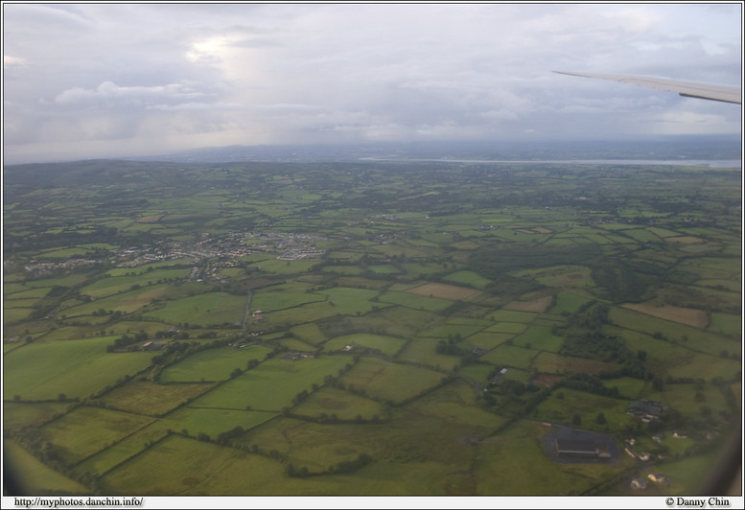
Task: Click the brown plowed field near right edge
Action: coord(670,313)
